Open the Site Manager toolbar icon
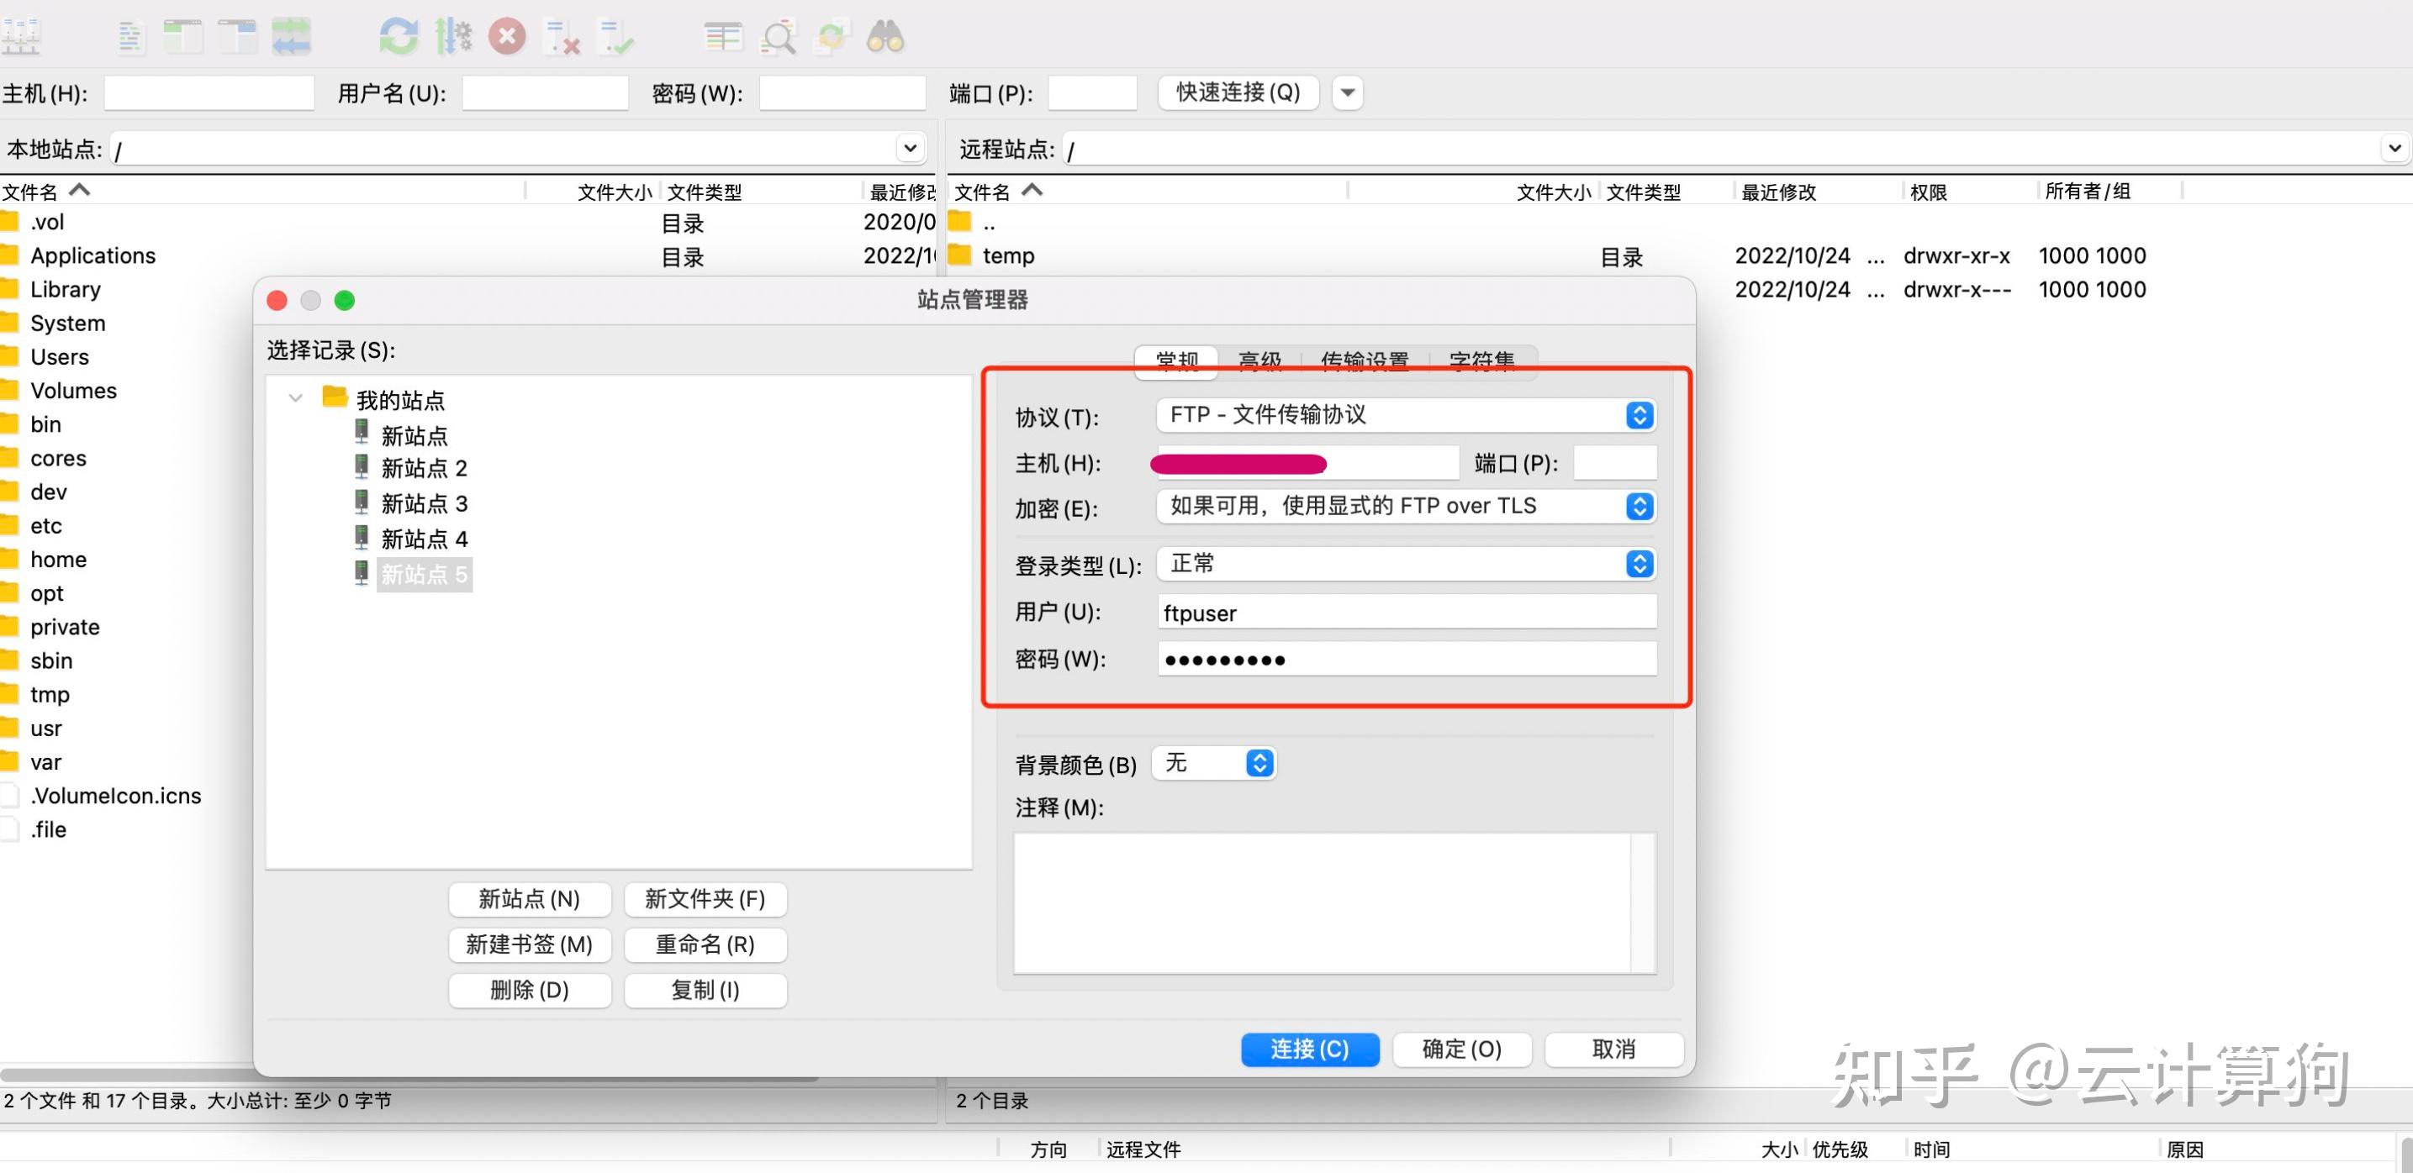 (x=21, y=35)
